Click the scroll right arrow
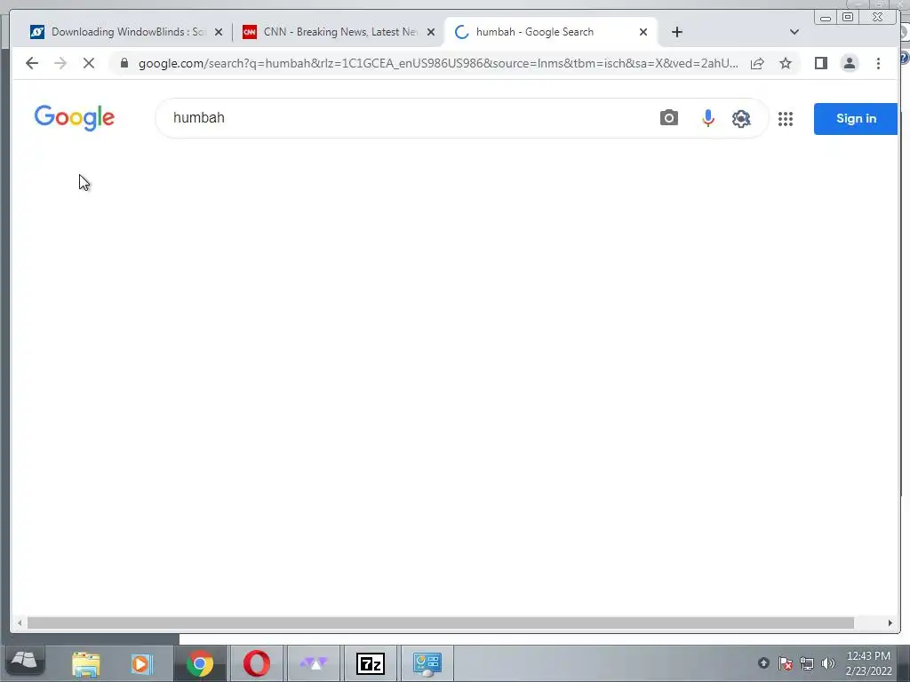The height and width of the screenshot is (682, 910). (890, 623)
